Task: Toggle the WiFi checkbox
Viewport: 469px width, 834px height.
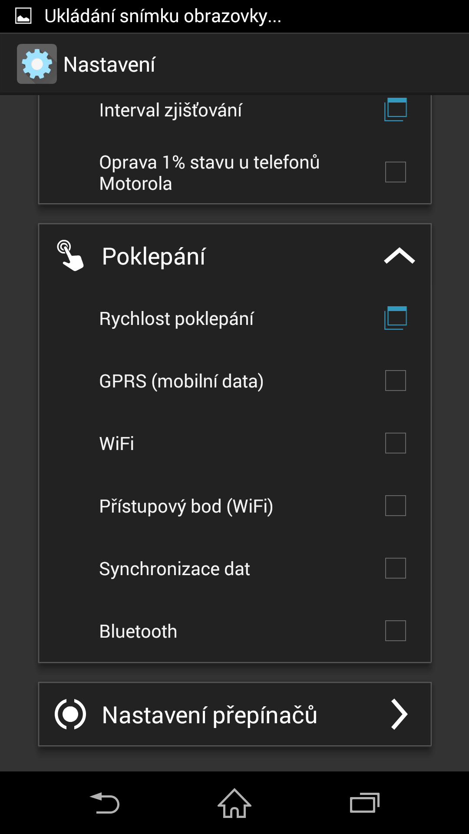Action: tap(396, 443)
